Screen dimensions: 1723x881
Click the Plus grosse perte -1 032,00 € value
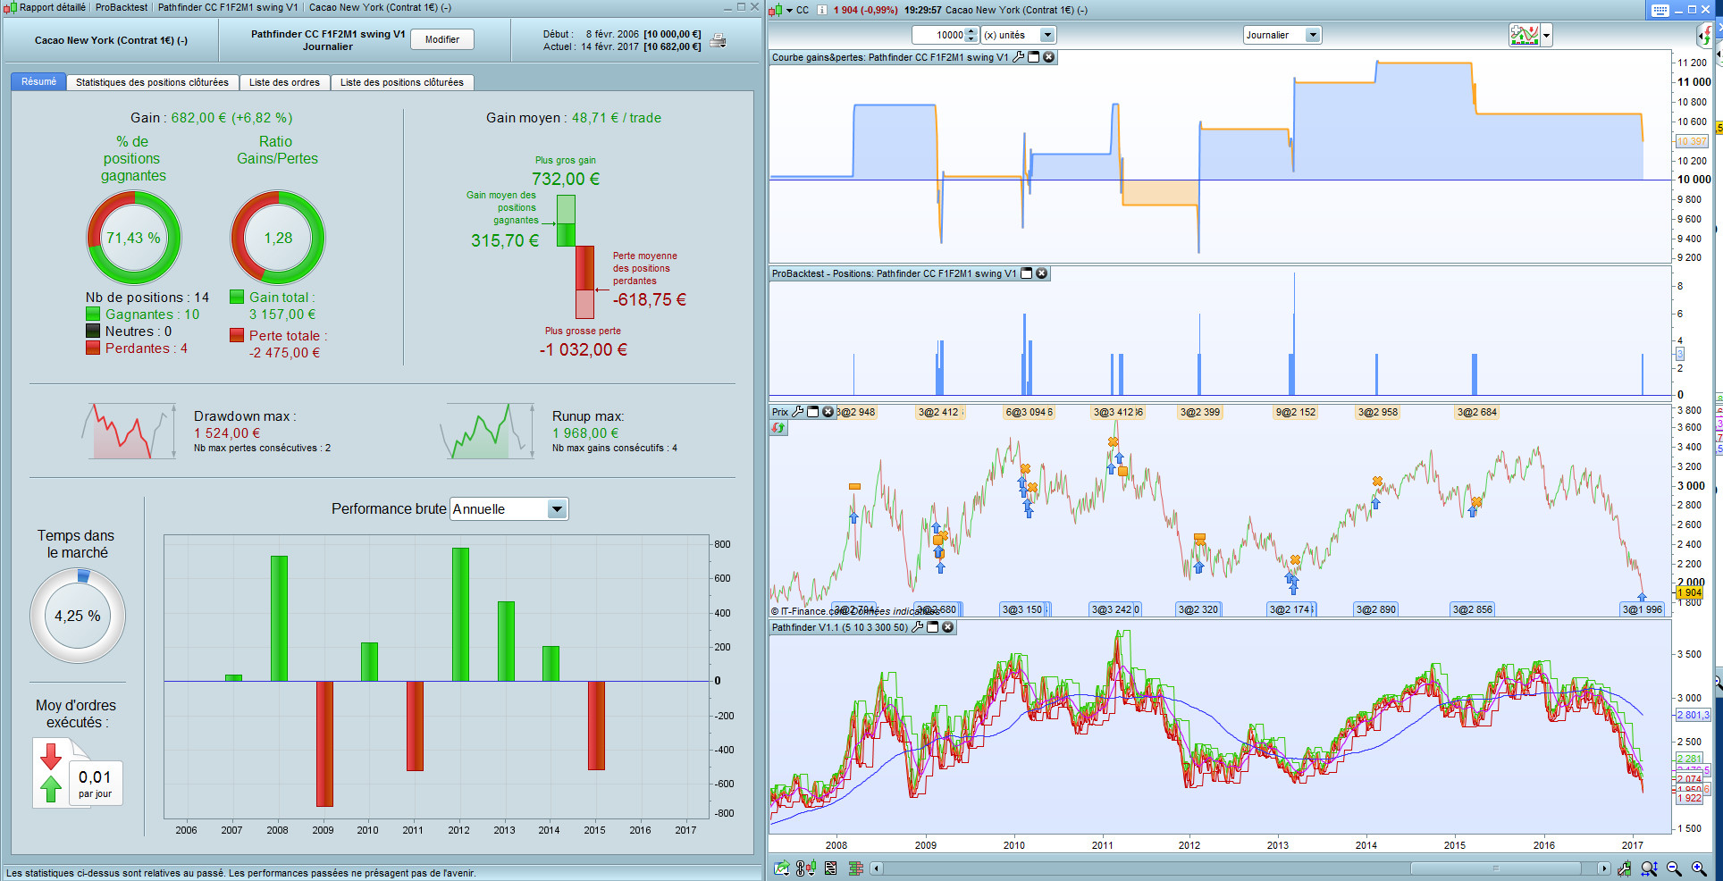(x=584, y=349)
